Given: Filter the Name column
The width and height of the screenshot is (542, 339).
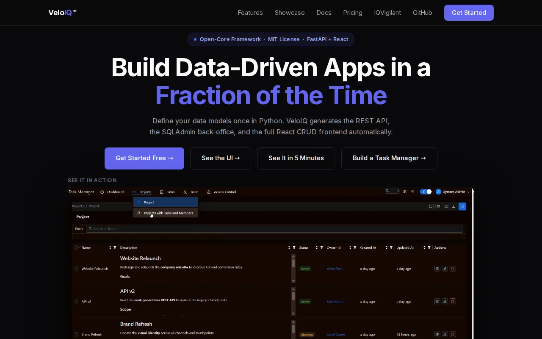Looking at the screenshot, I should click(115, 247).
